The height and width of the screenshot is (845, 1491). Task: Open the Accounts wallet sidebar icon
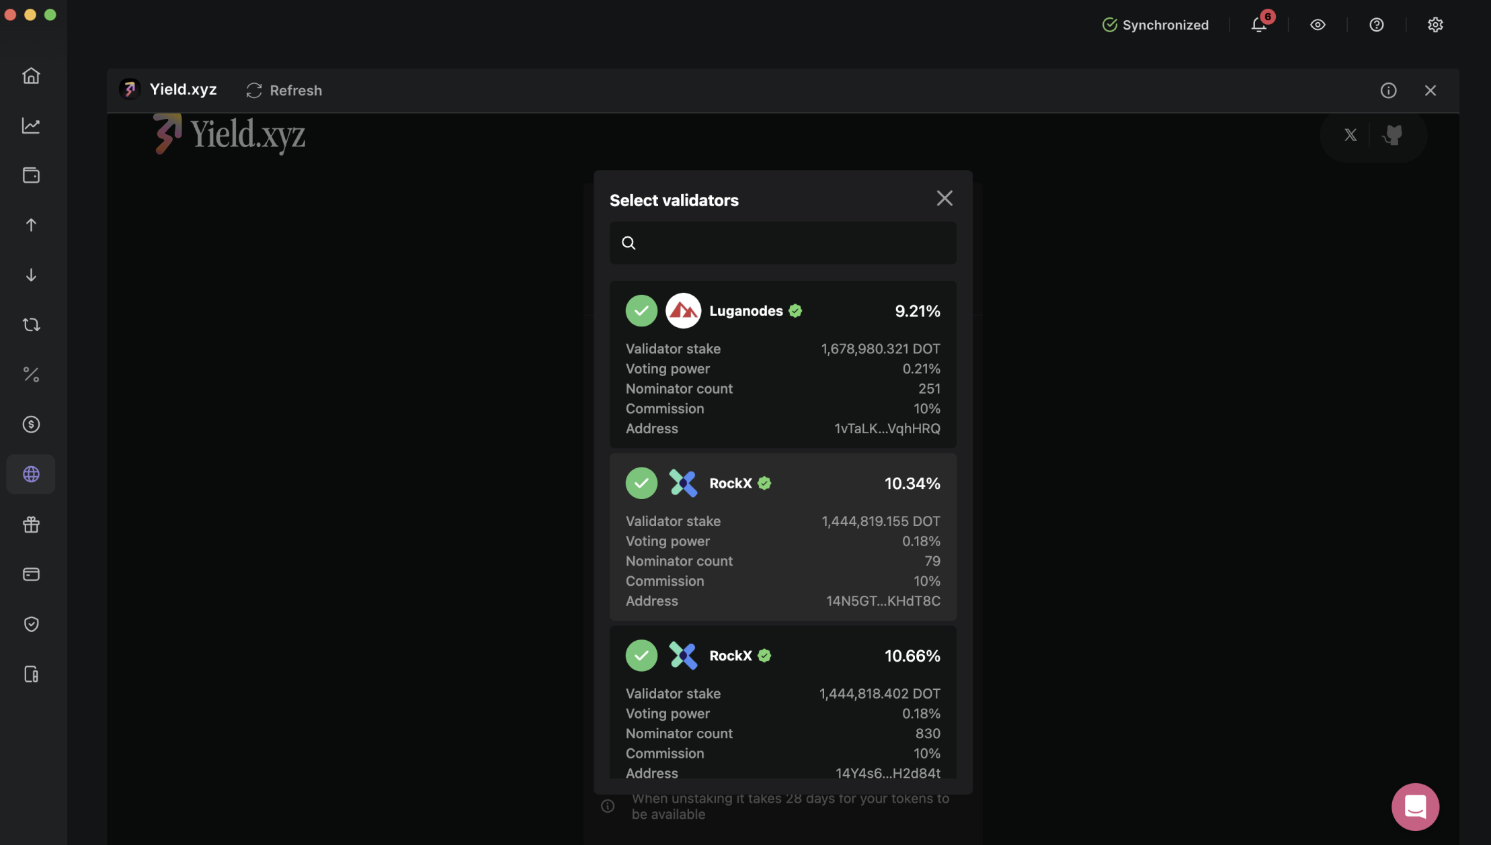(x=31, y=175)
